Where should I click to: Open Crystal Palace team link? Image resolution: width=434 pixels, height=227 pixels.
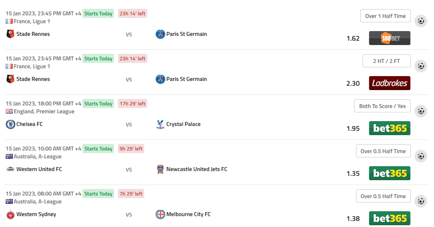[x=183, y=124]
